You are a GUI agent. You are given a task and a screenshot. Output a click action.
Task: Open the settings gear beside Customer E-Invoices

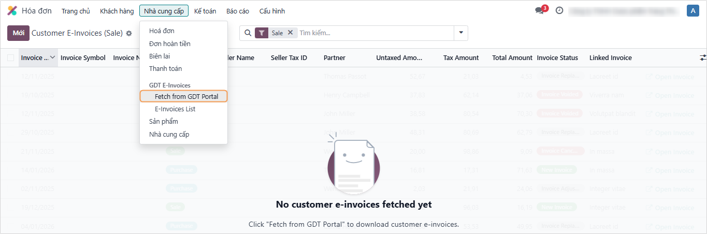(x=129, y=33)
